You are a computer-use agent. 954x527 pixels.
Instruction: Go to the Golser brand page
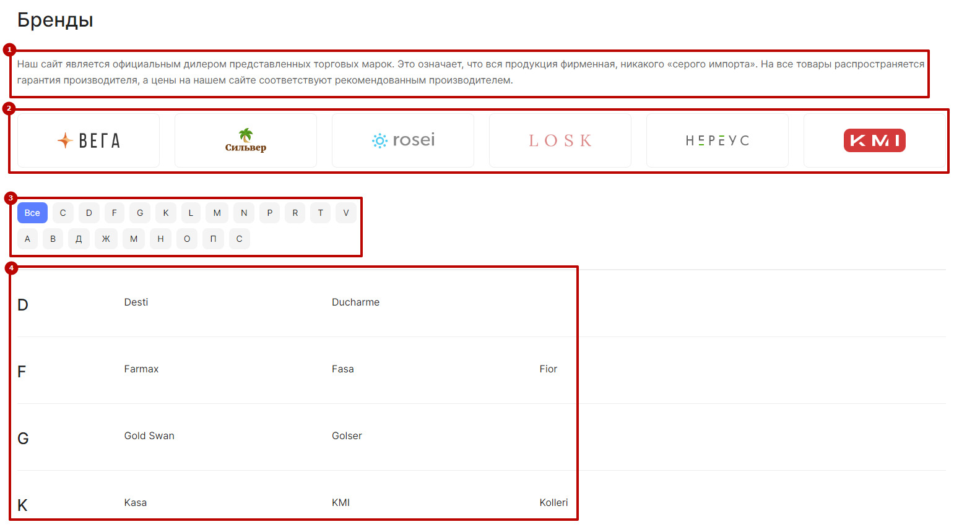click(347, 436)
